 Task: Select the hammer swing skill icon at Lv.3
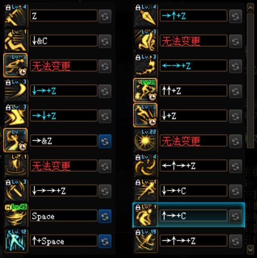tap(16, 190)
